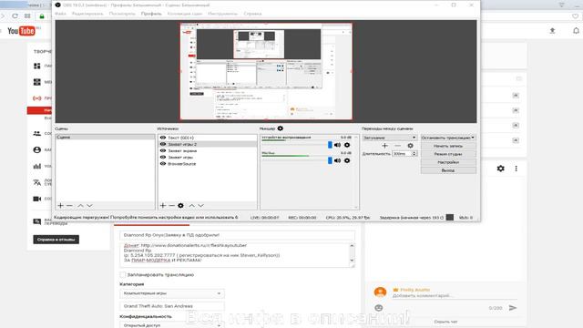Open settings gear for playback device channel
This screenshot has height=328, width=583.
pos(347,145)
